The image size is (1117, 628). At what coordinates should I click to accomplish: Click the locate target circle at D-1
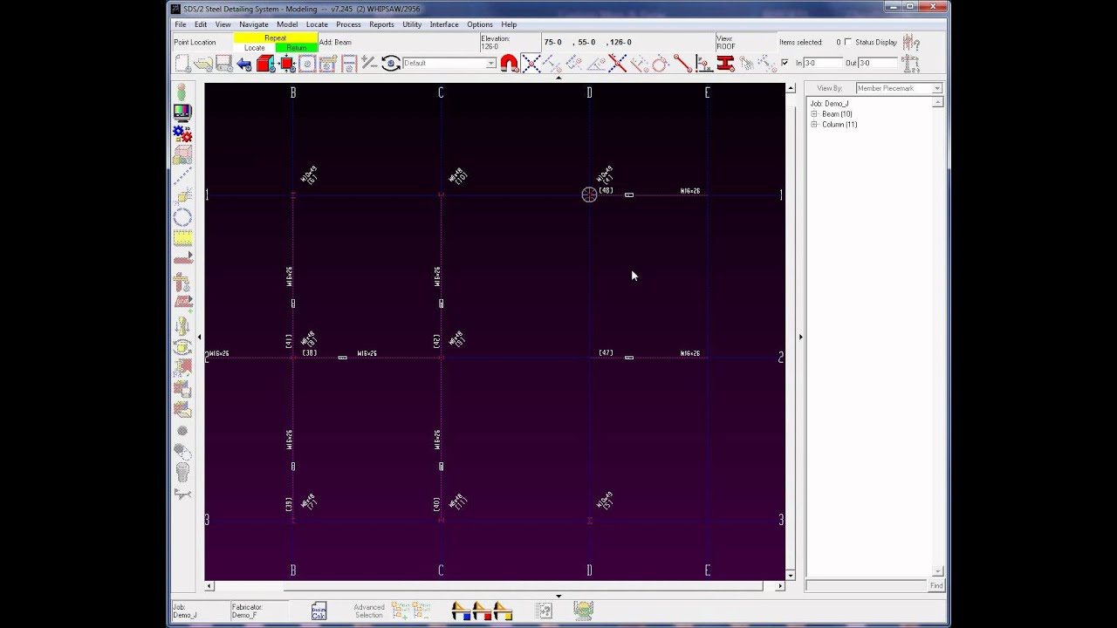pyautogui.click(x=589, y=195)
